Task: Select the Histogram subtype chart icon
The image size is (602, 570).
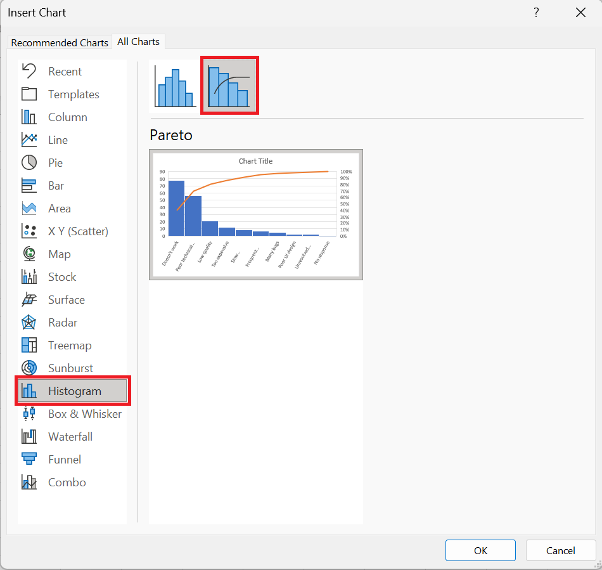Action: coord(175,86)
